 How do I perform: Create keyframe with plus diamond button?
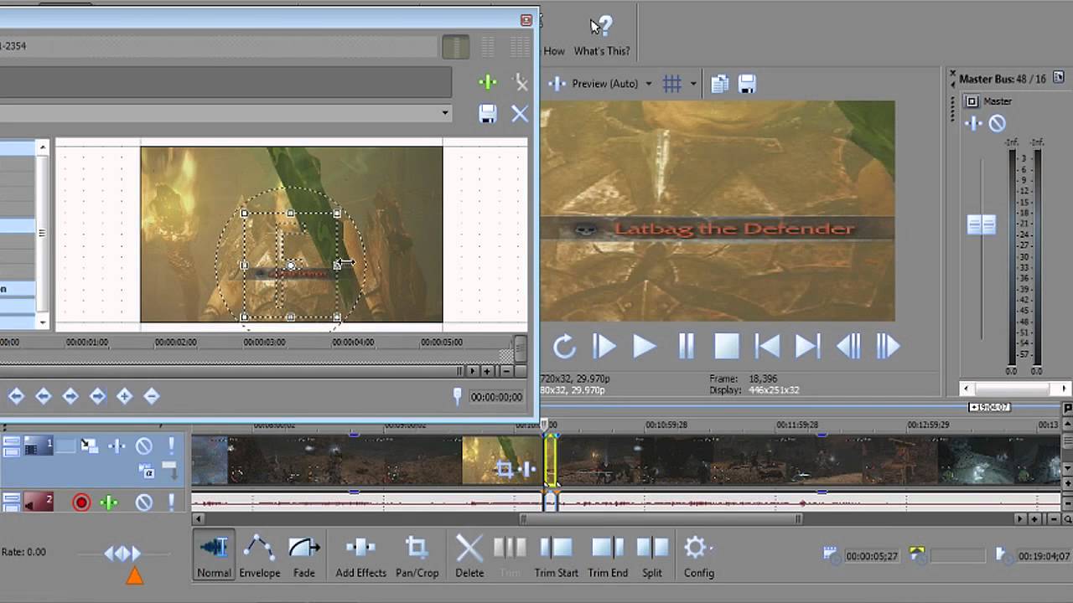[124, 396]
